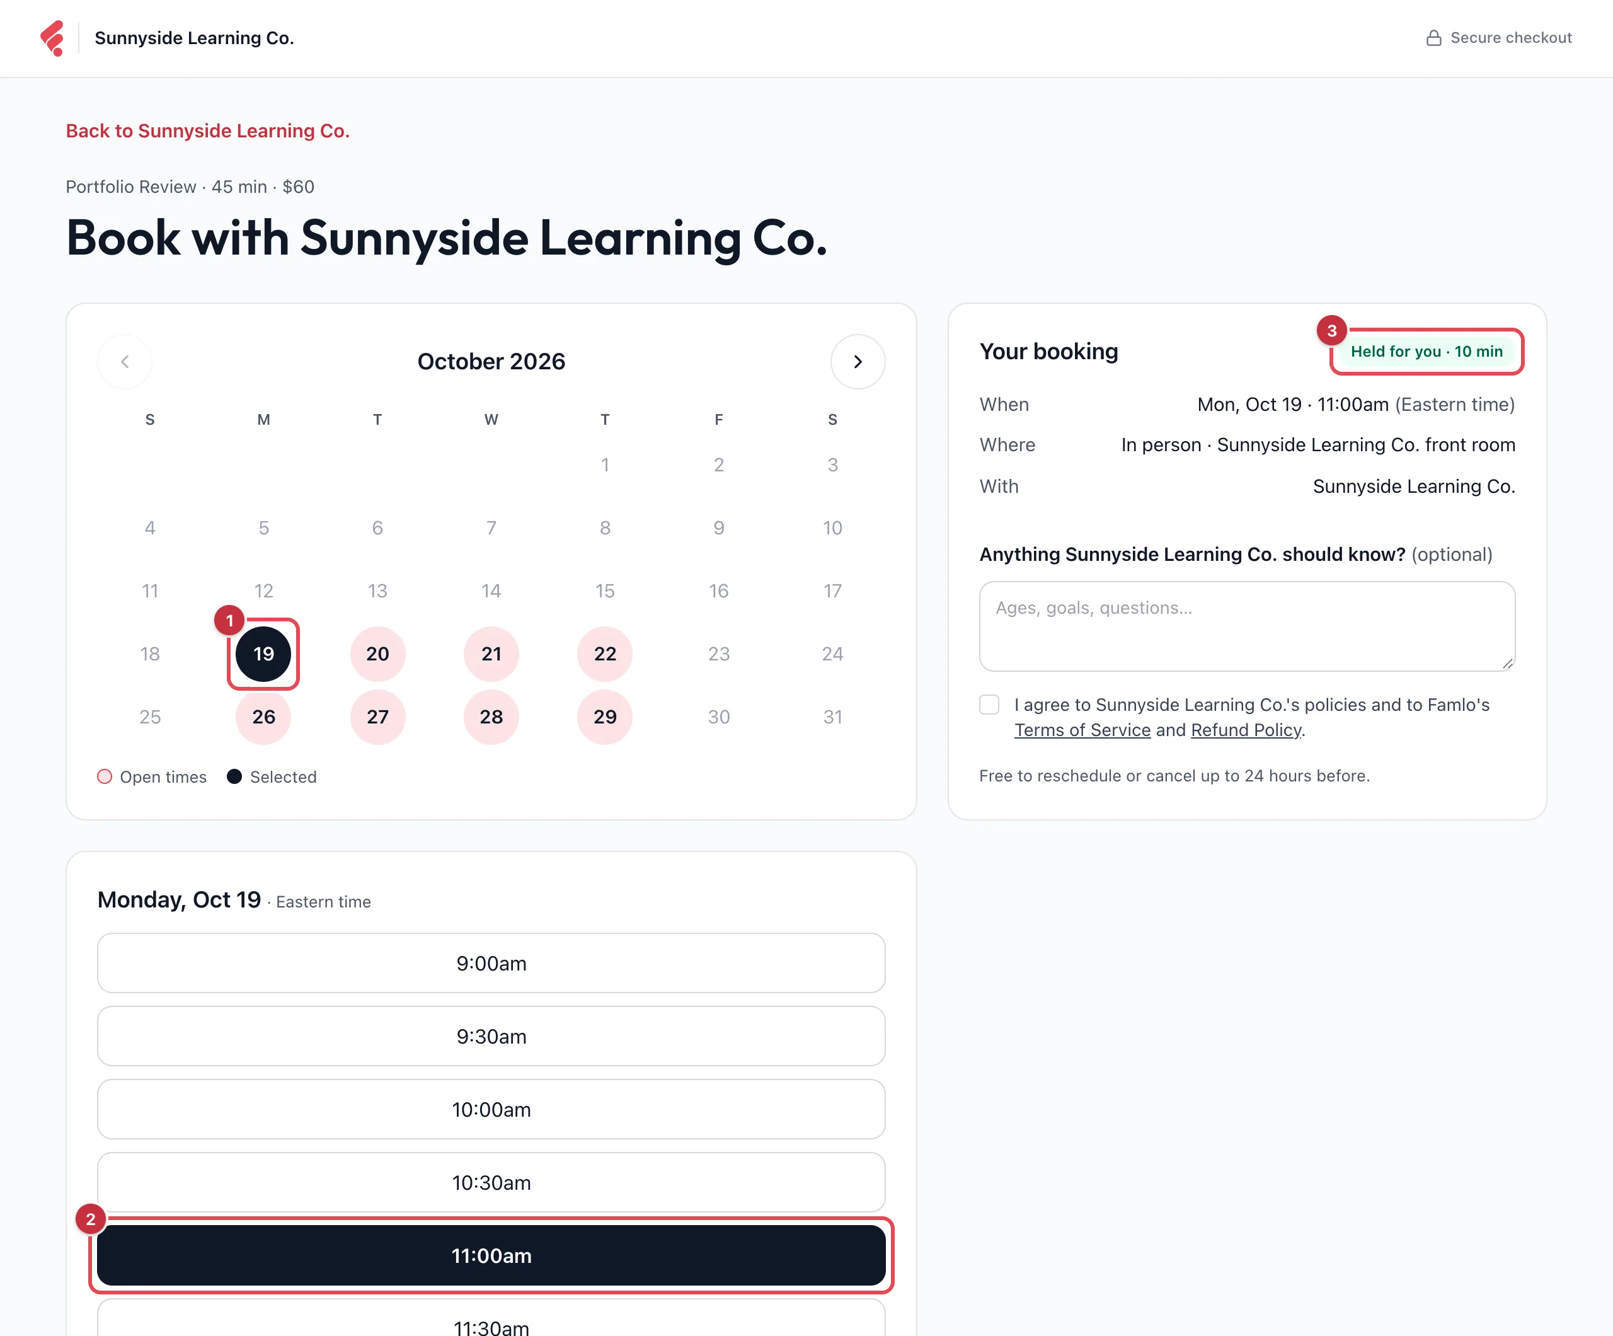Check the agree to policies checkbox
This screenshot has height=1336, width=1613.
pyautogui.click(x=989, y=705)
